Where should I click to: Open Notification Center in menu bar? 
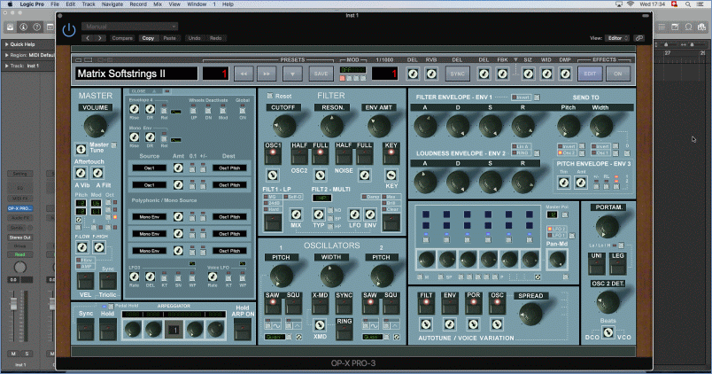click(x=701, y=4)
